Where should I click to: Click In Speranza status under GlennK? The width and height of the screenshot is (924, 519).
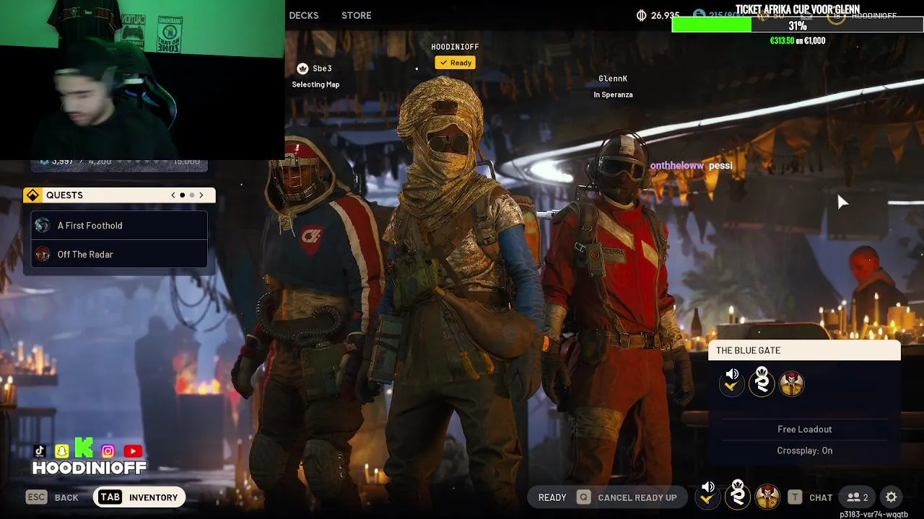(613, 94)
